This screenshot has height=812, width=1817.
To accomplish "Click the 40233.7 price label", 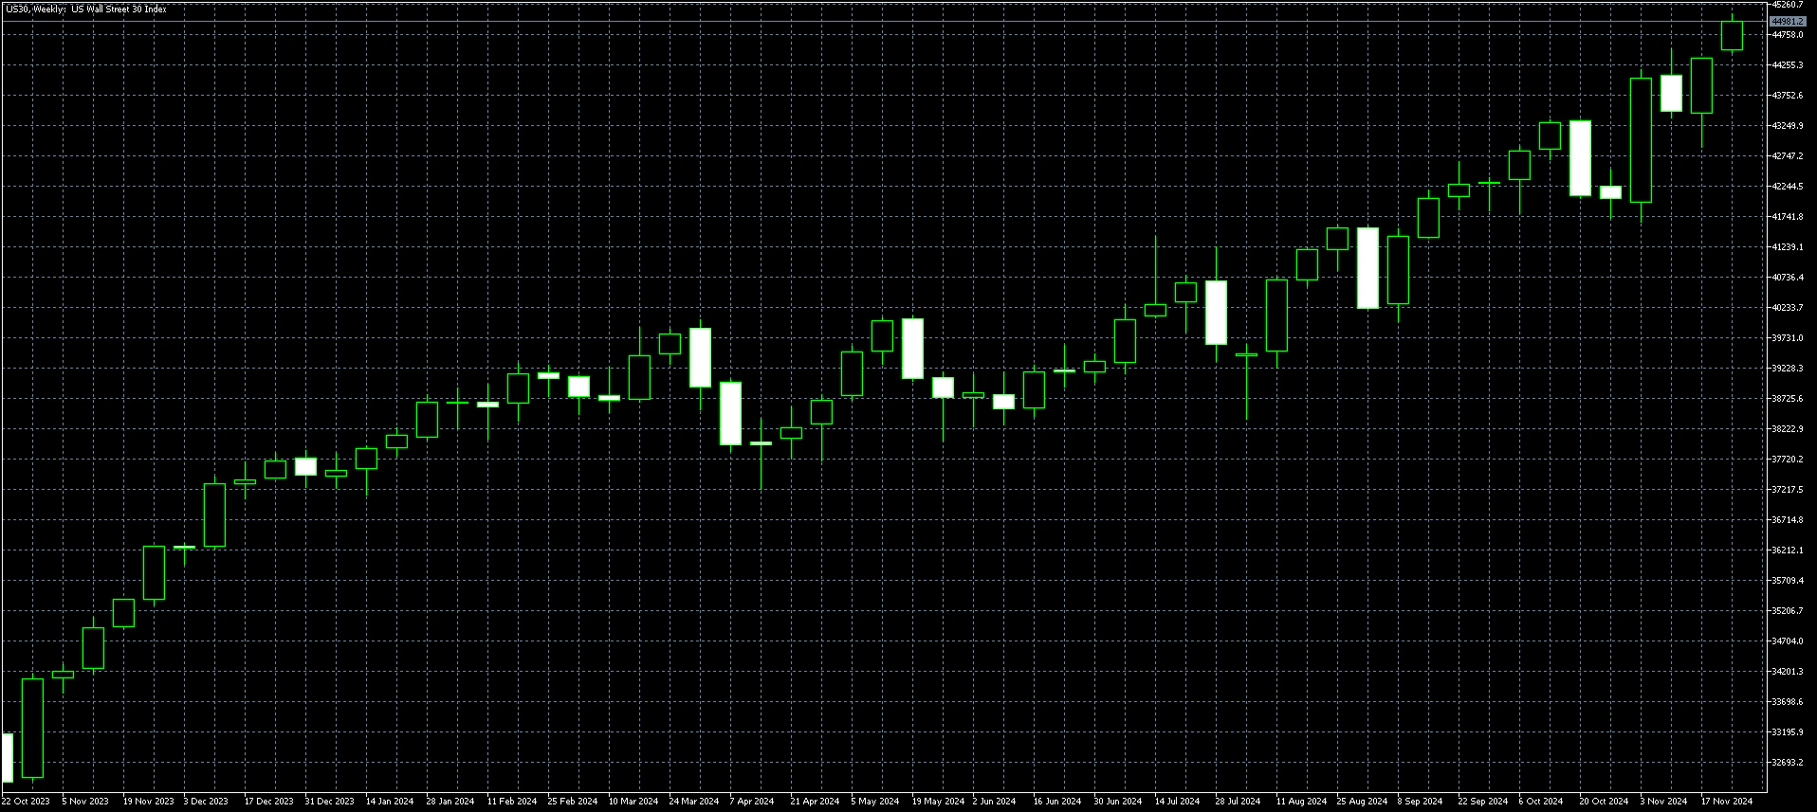I will click(1788, 308).
